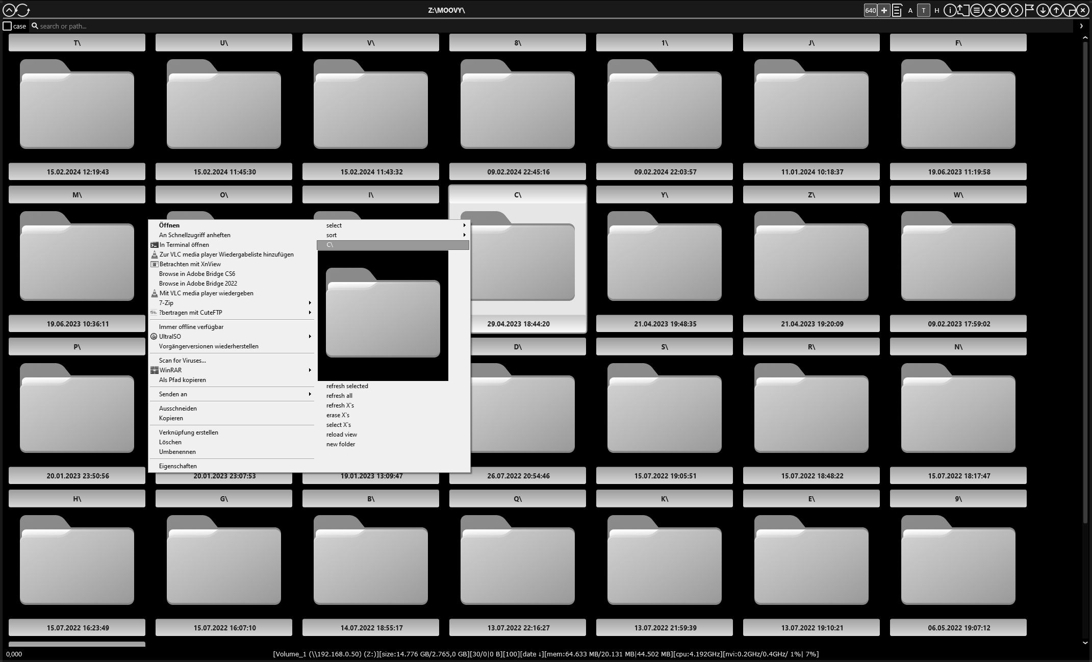The width and height of the screenshot is (1092, 662).
Task: Click 'refresh all' entry
Action: click(x=339, y=396)
